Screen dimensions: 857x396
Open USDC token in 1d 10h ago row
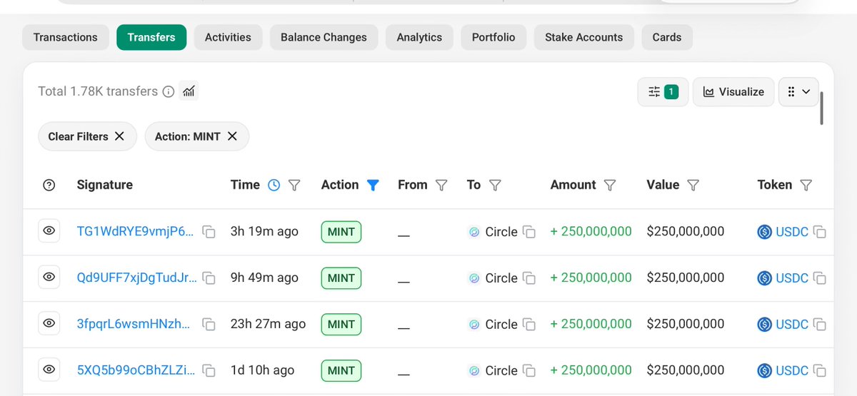791,371
